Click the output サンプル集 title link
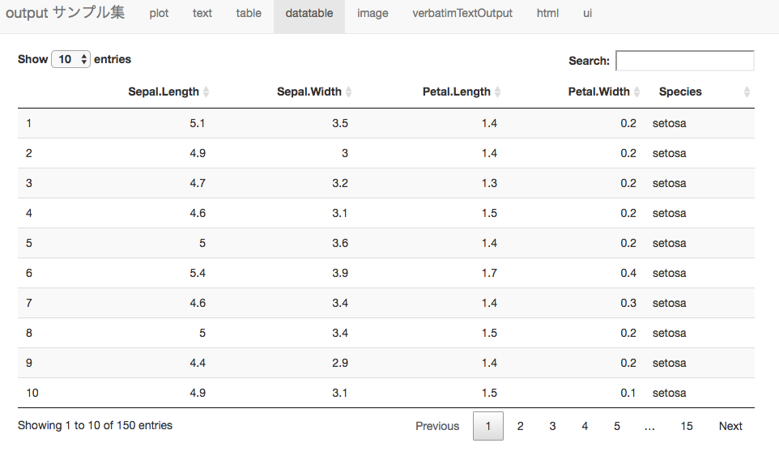The width and height of the screenshot is (779, 460). [x=65, y=13]
